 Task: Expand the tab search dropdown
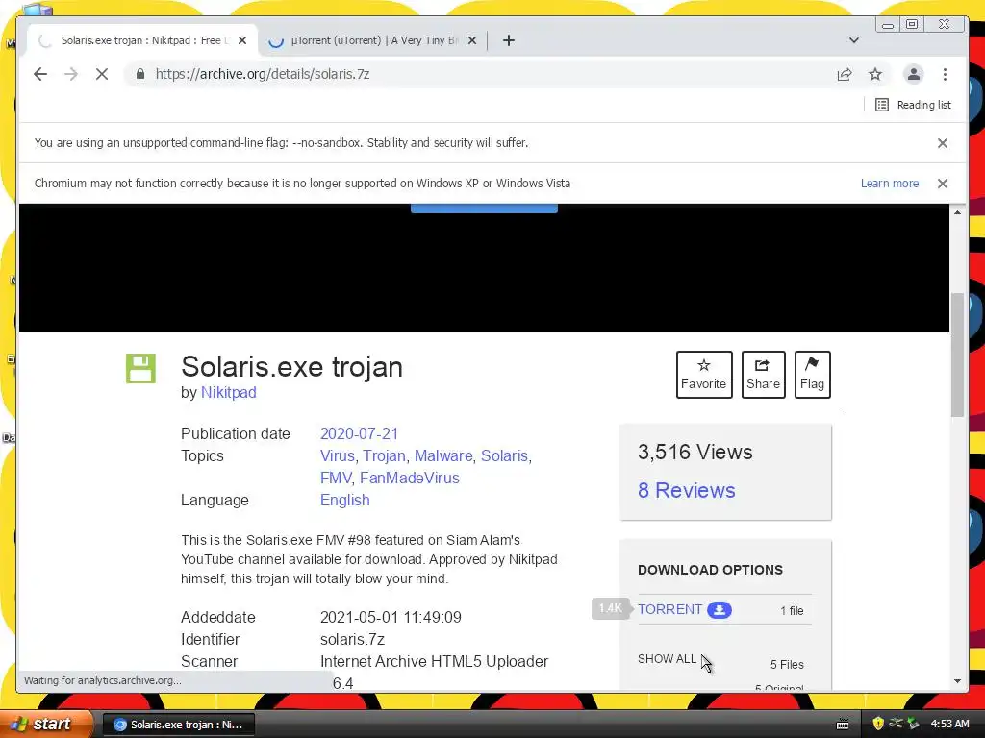tap(854, 40)
